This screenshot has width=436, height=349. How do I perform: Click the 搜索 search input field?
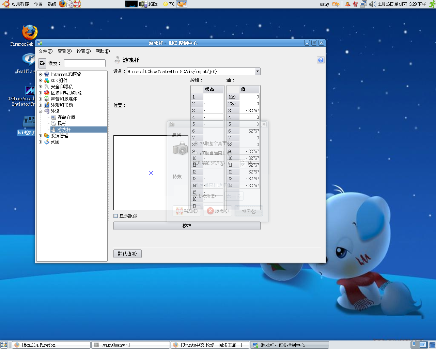point(84,63)
